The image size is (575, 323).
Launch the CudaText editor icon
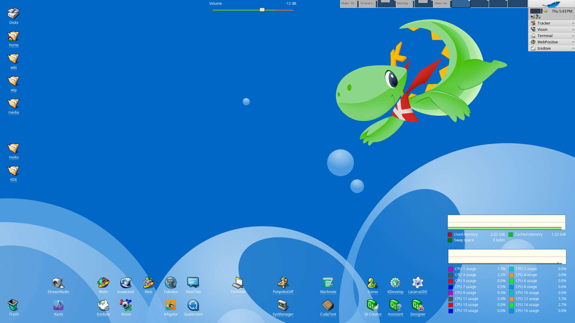click(x=328, y=305)
